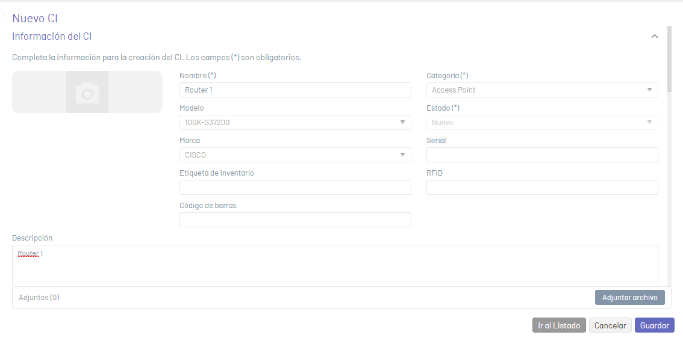
Task: Open the Modelo dropdown arrow
Action: tap(402, 123)
